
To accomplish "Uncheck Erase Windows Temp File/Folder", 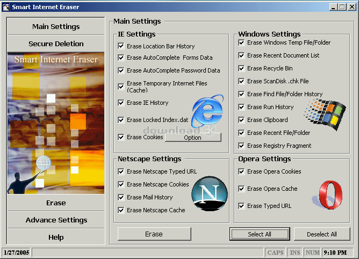I will 241,42.
